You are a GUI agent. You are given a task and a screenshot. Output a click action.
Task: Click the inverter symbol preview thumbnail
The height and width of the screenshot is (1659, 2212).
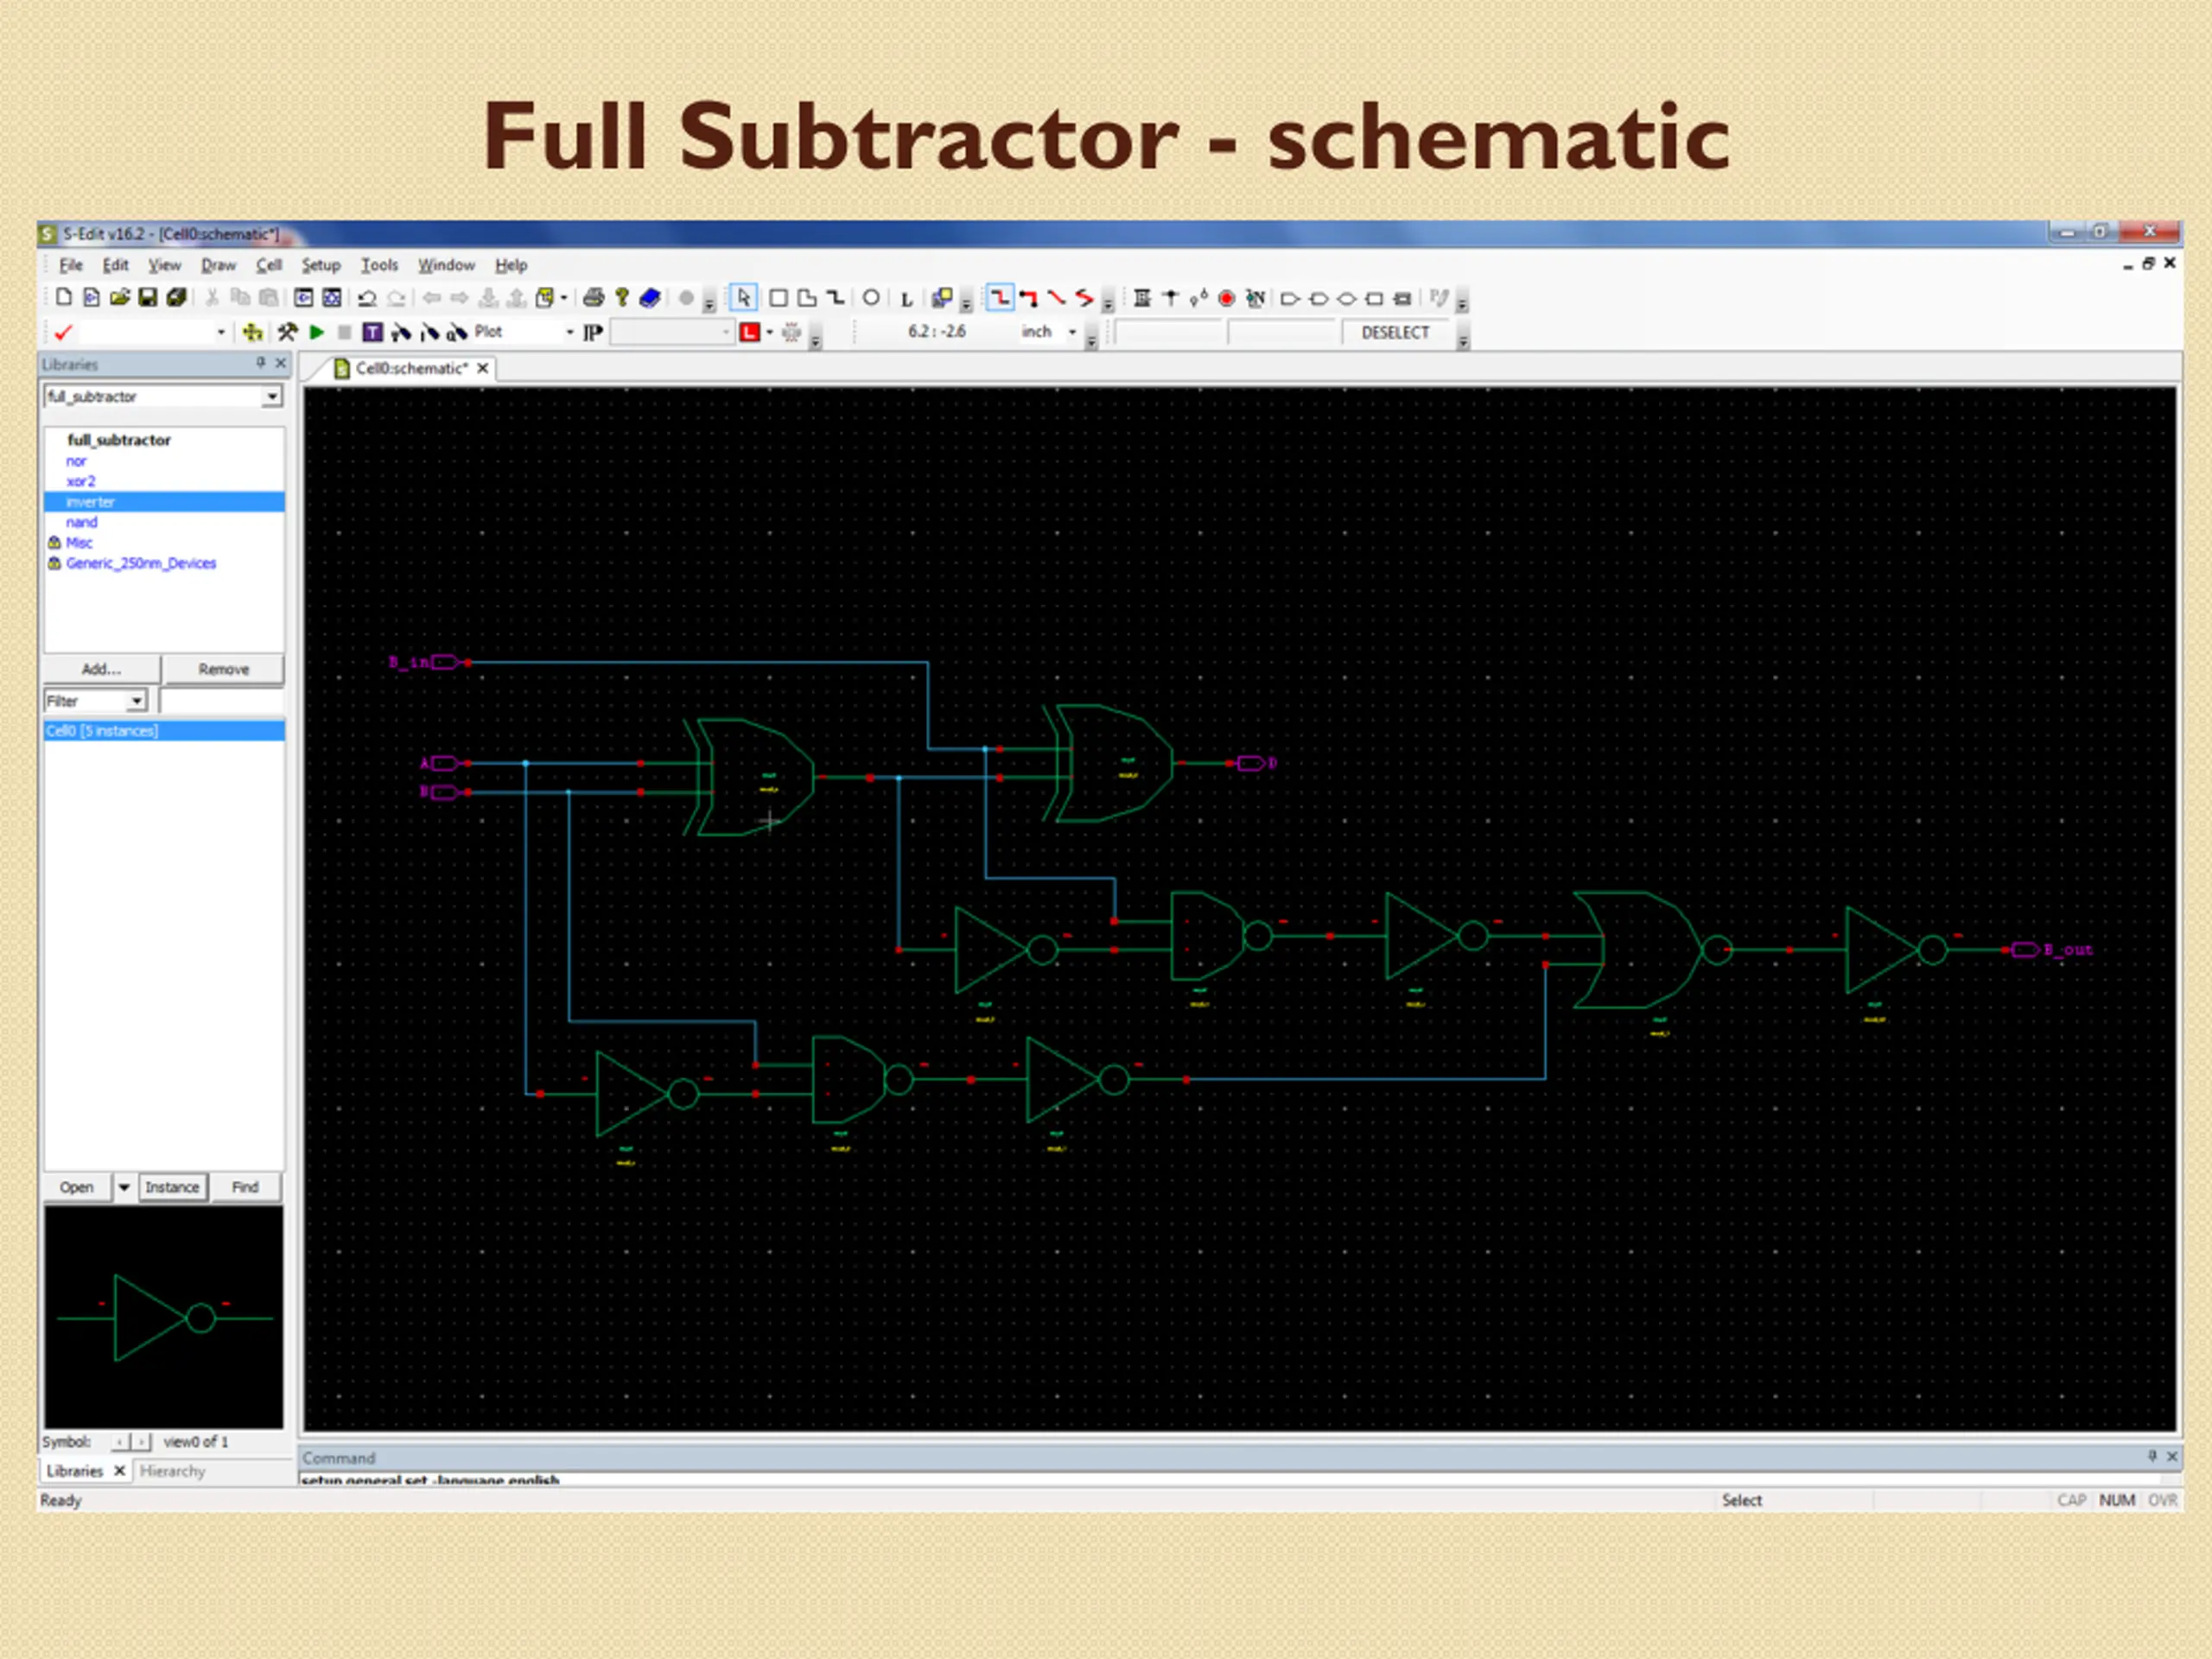163,1317
